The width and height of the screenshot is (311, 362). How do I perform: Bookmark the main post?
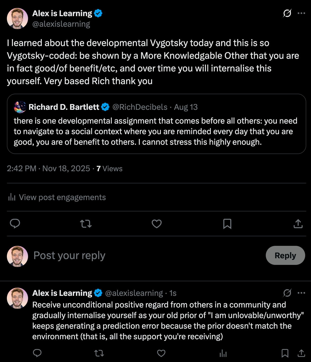tap(227, 224)
